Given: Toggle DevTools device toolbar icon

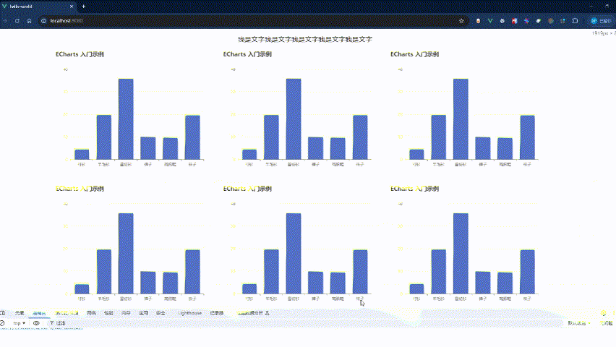Looking at the screenshot, I should click(2, 313).
